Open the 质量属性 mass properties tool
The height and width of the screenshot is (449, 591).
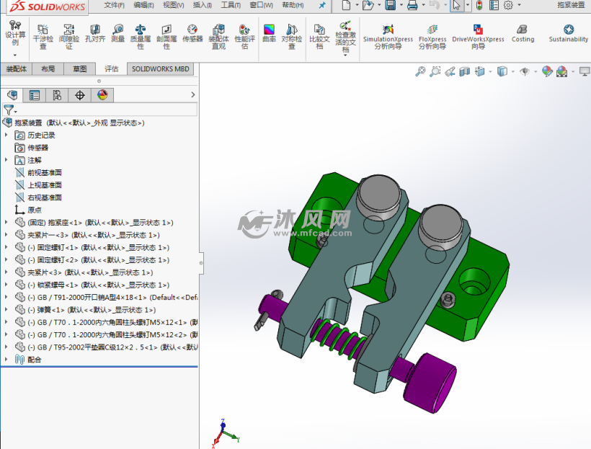point(141,36)
